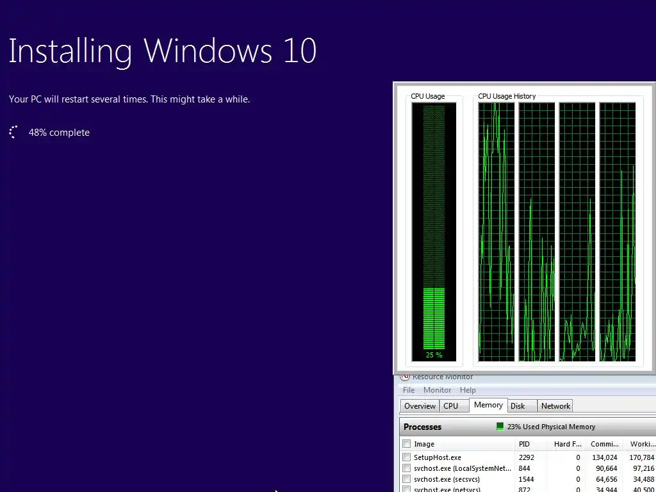The image size is (656, 492).
Task: Switch to the Overview tab
Action: (x=420, y=406)
